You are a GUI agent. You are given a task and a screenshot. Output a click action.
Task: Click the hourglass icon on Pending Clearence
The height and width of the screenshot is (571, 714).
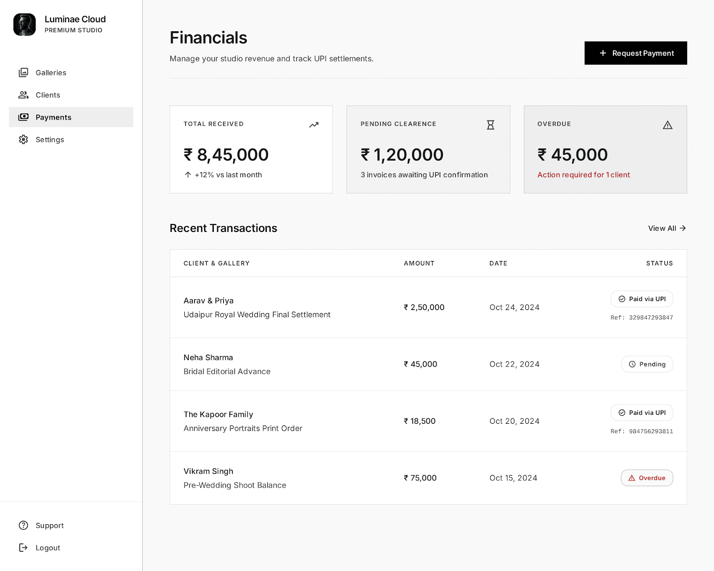pos(491,125)
